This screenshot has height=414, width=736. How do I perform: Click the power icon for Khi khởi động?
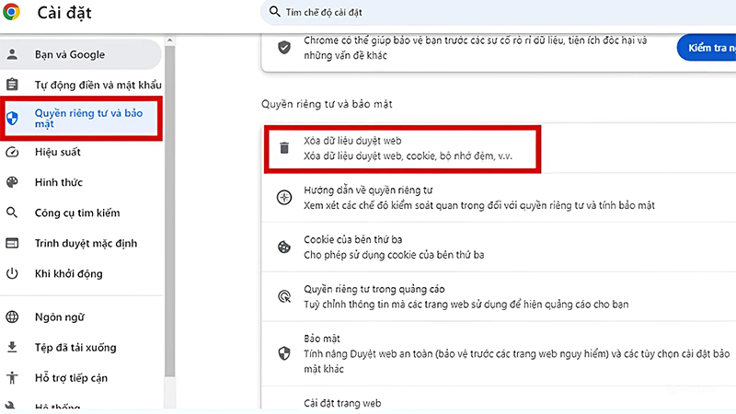point(13,274)
